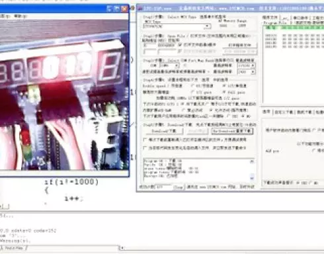Minimize the webcam preview window

click(x=110, y=9)
